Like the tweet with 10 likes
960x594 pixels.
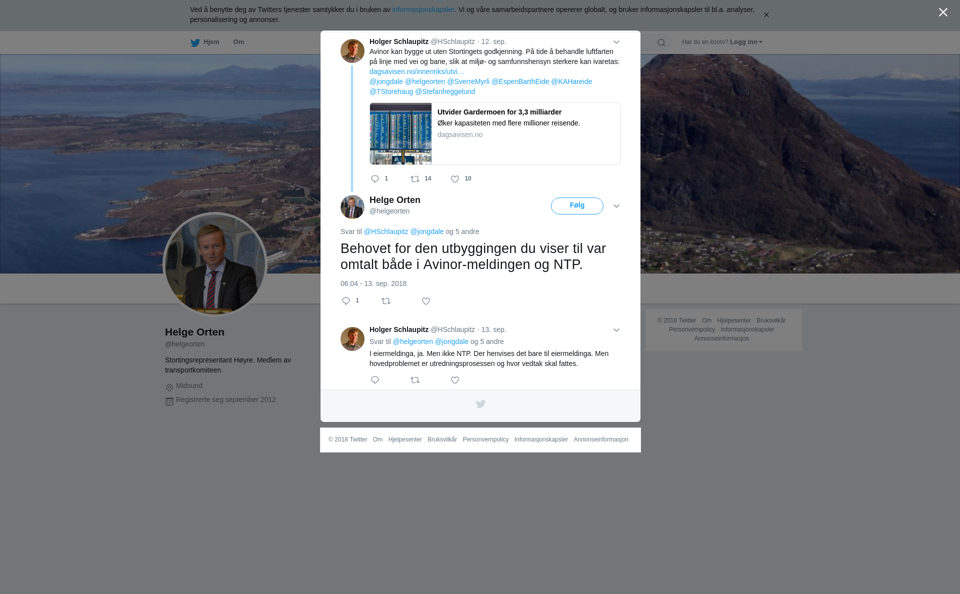(x=455, y=179)
